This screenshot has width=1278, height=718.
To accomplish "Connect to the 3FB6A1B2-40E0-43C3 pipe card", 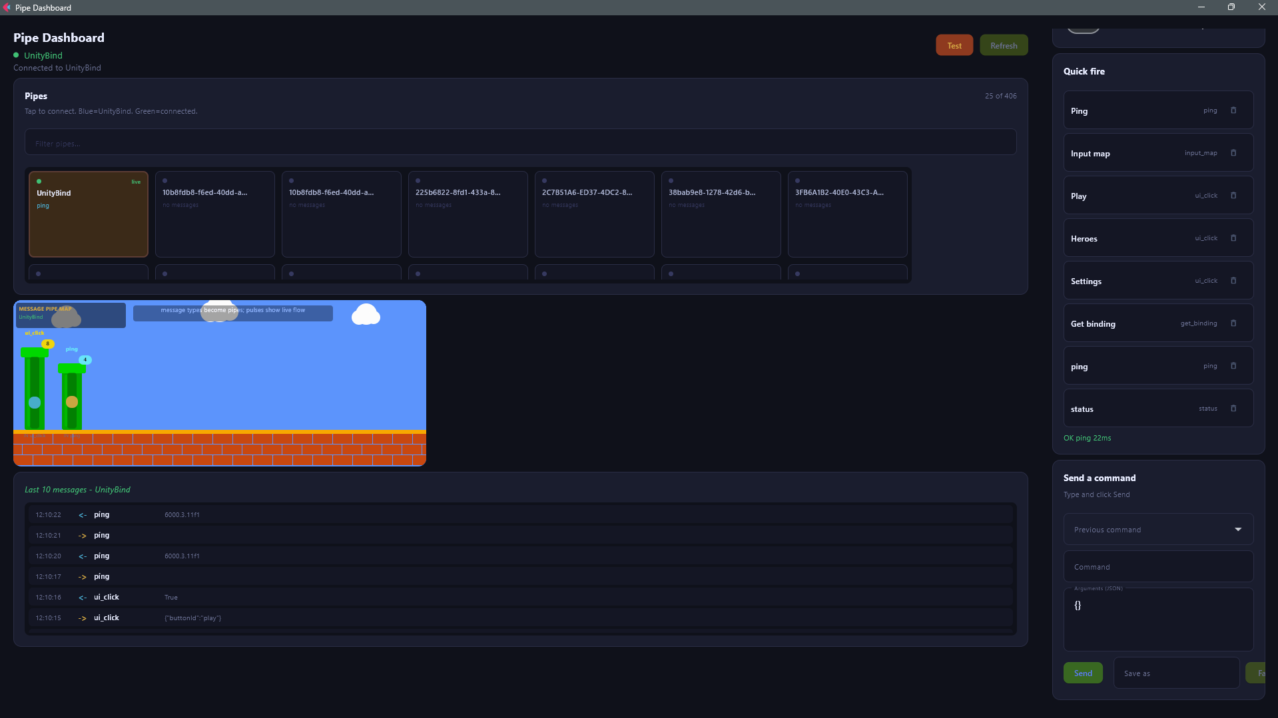I will click(847, 214).
